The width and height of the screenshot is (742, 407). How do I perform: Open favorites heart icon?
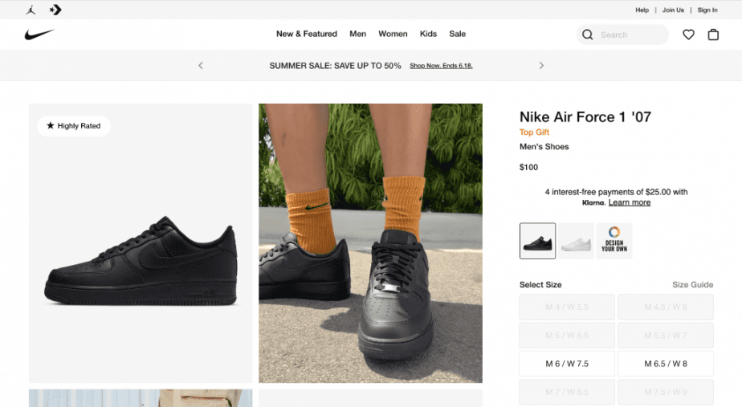point(688,35)
